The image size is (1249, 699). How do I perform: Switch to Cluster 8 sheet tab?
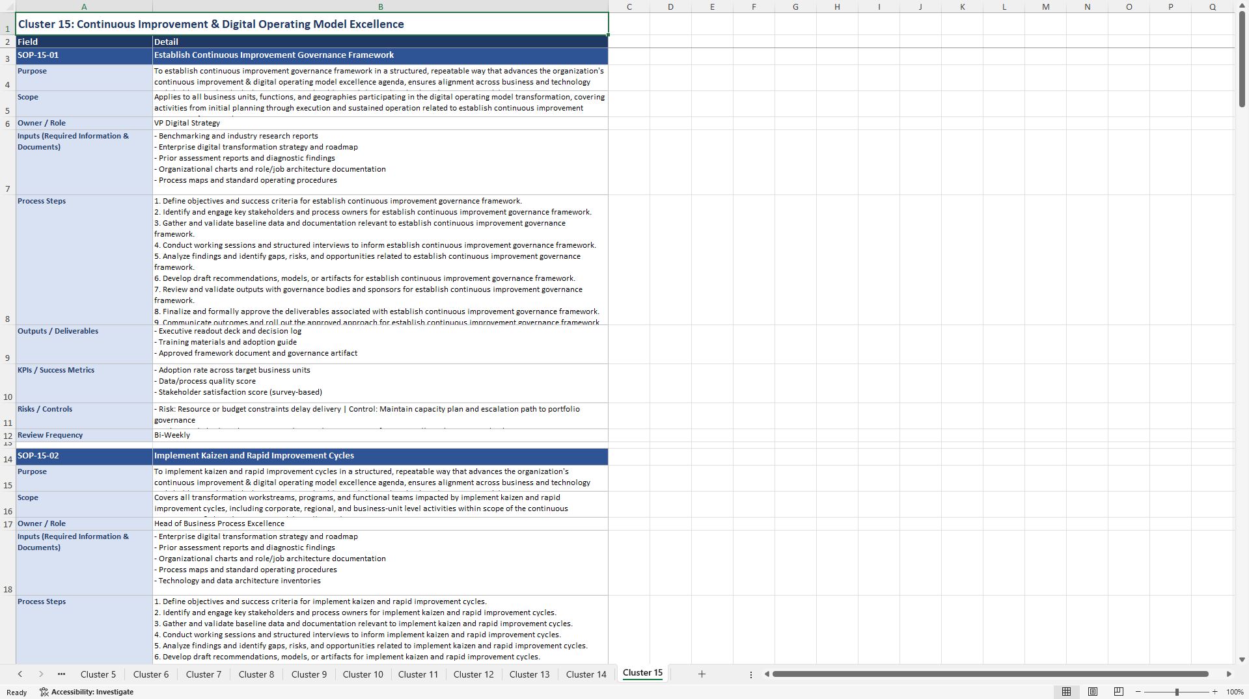[256, 674]
